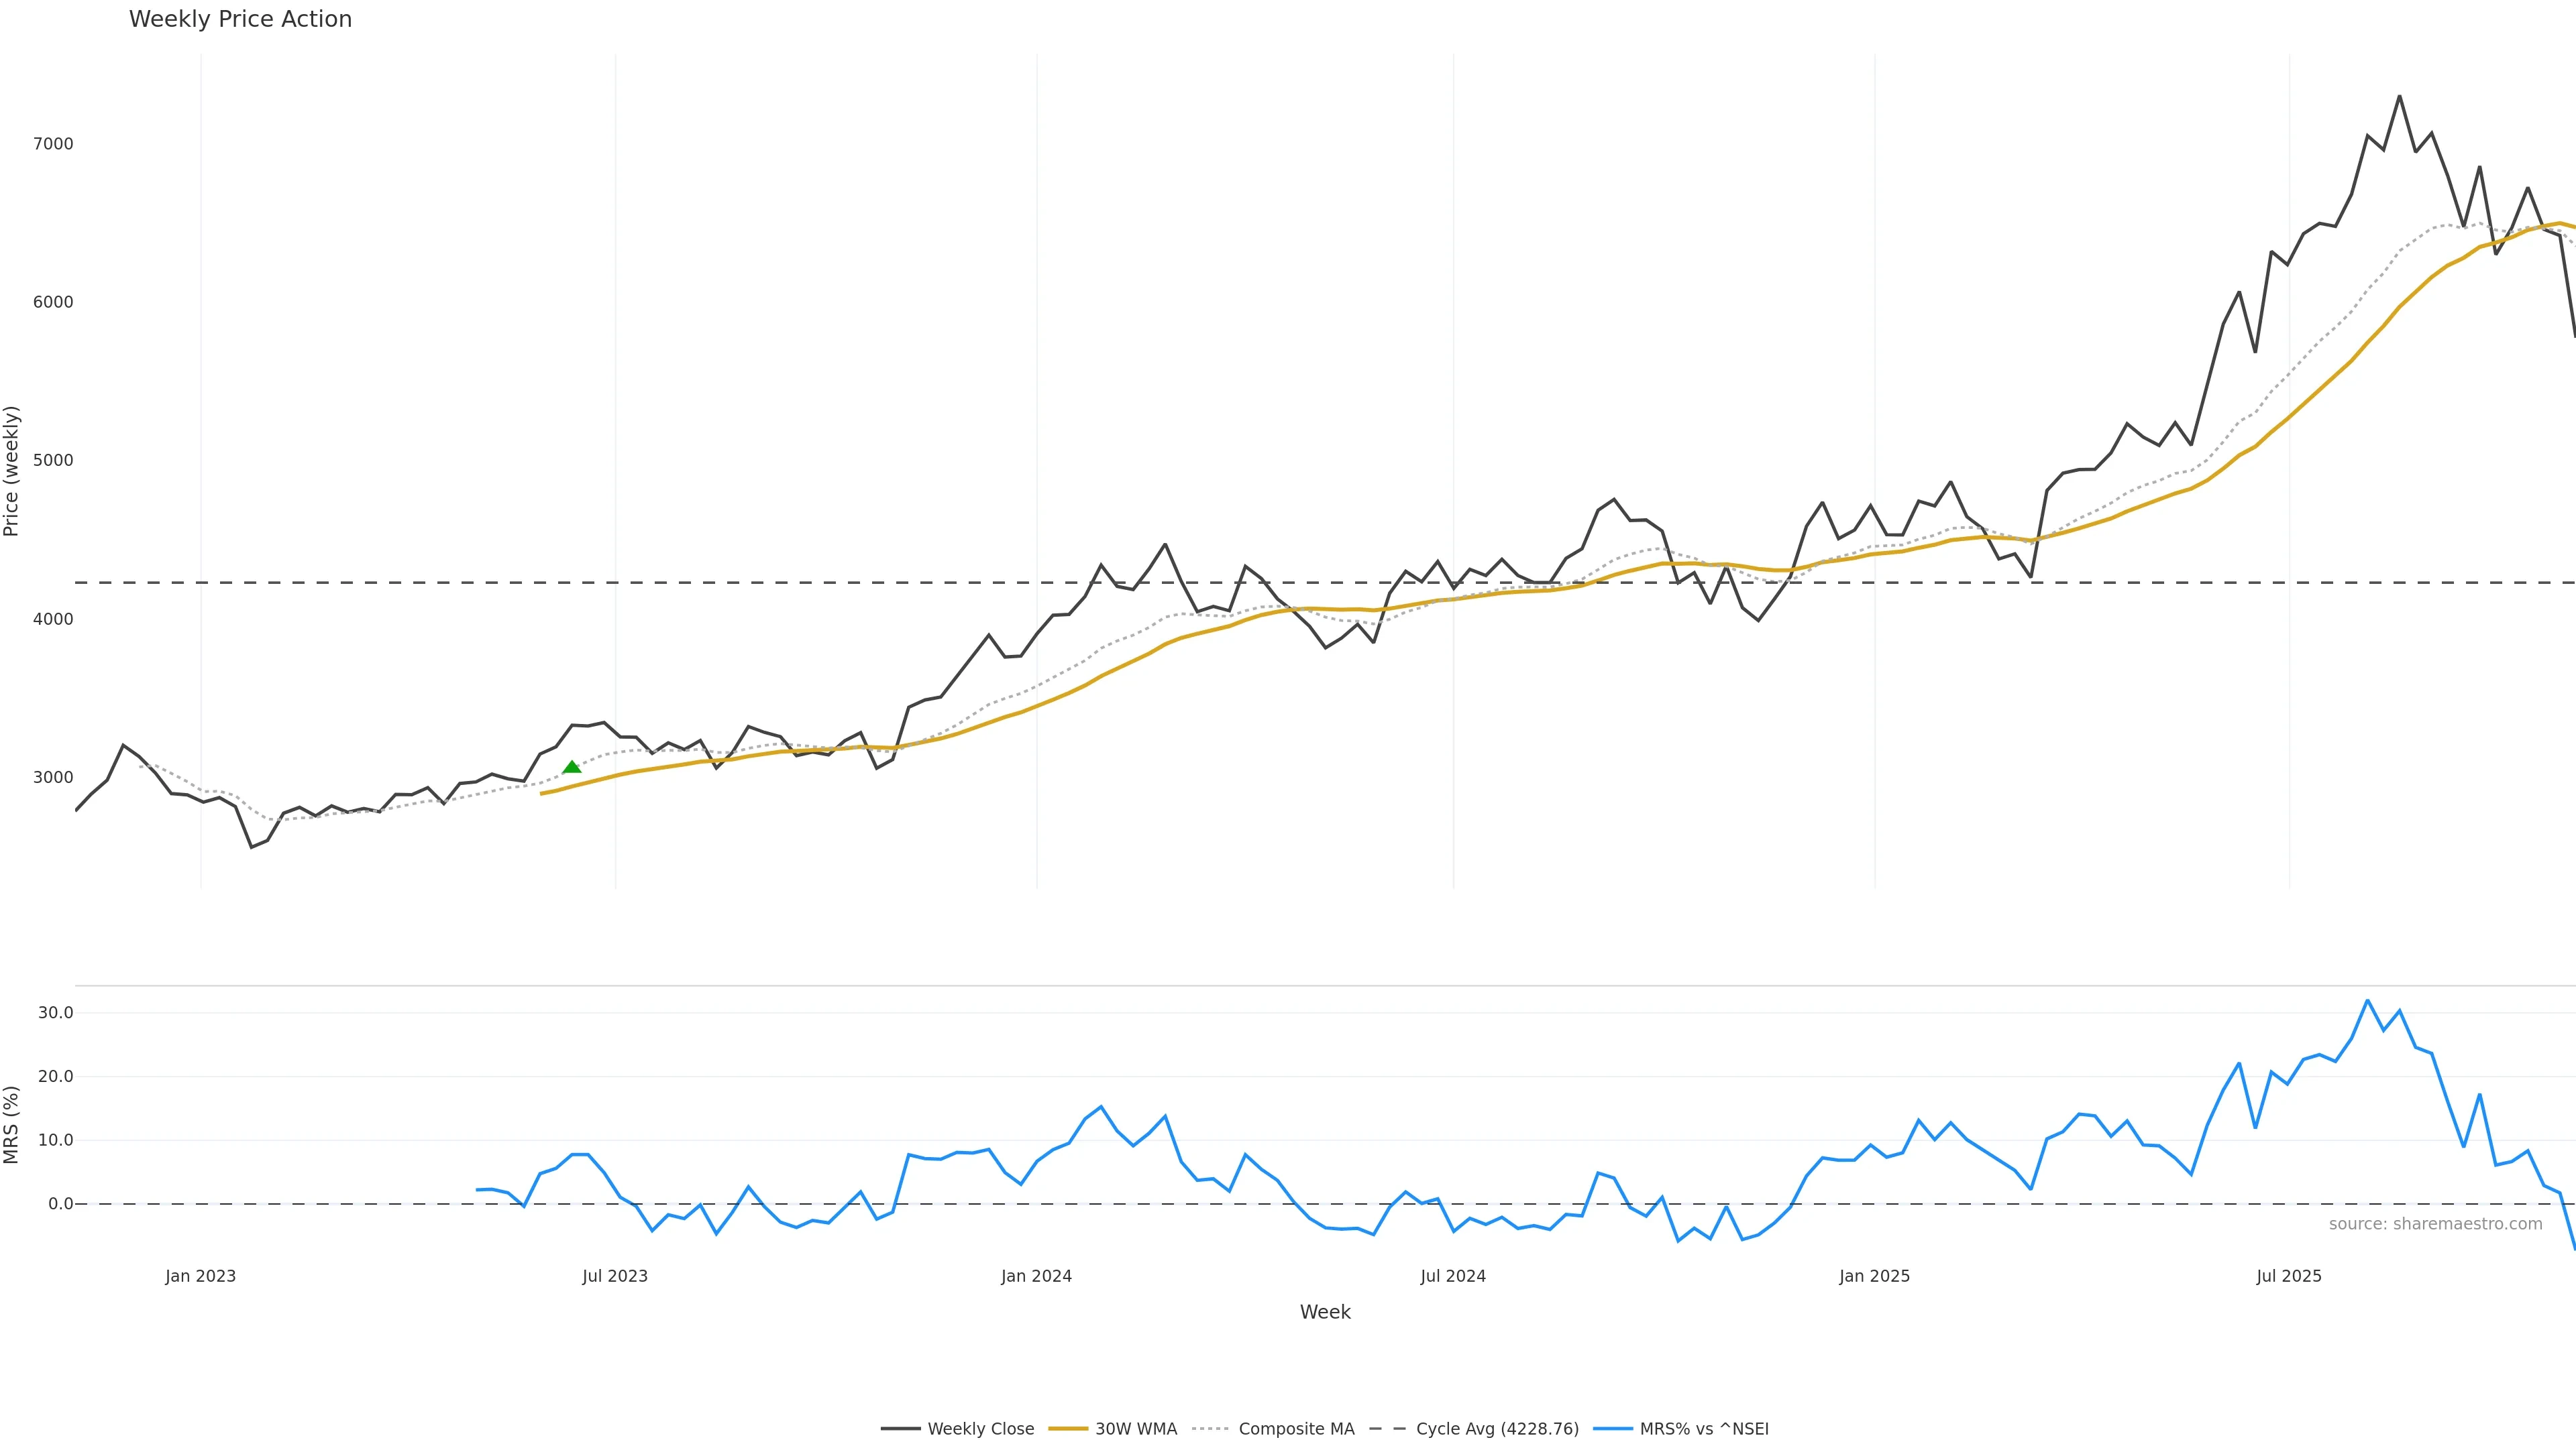The image size is (2576, 1448).
Task: Select the Jul 2023 axis tick label
Action: click(615, 1276)
